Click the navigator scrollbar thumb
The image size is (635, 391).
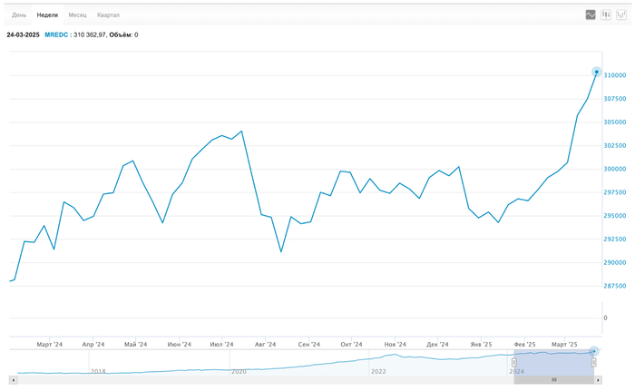[x=553, y=379]
